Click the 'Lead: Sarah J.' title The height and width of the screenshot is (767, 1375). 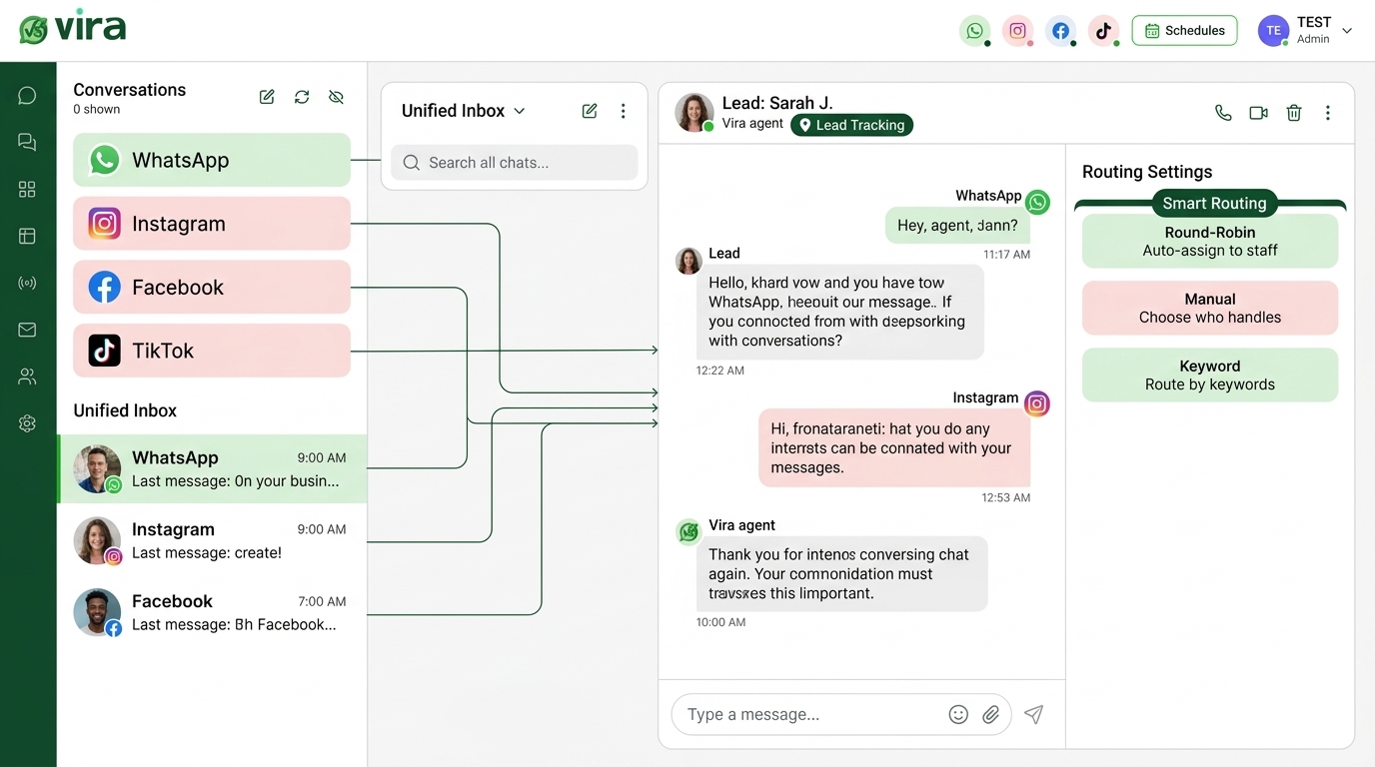pos(777,102)
